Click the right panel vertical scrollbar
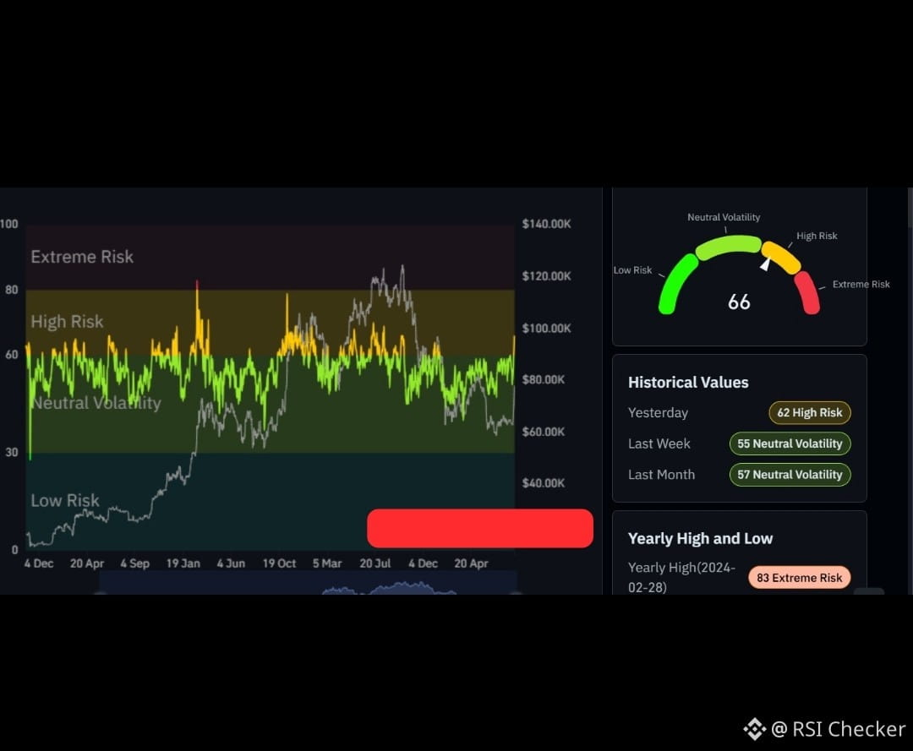This screenshot has height=751, width=913. (x=910, y=209)
